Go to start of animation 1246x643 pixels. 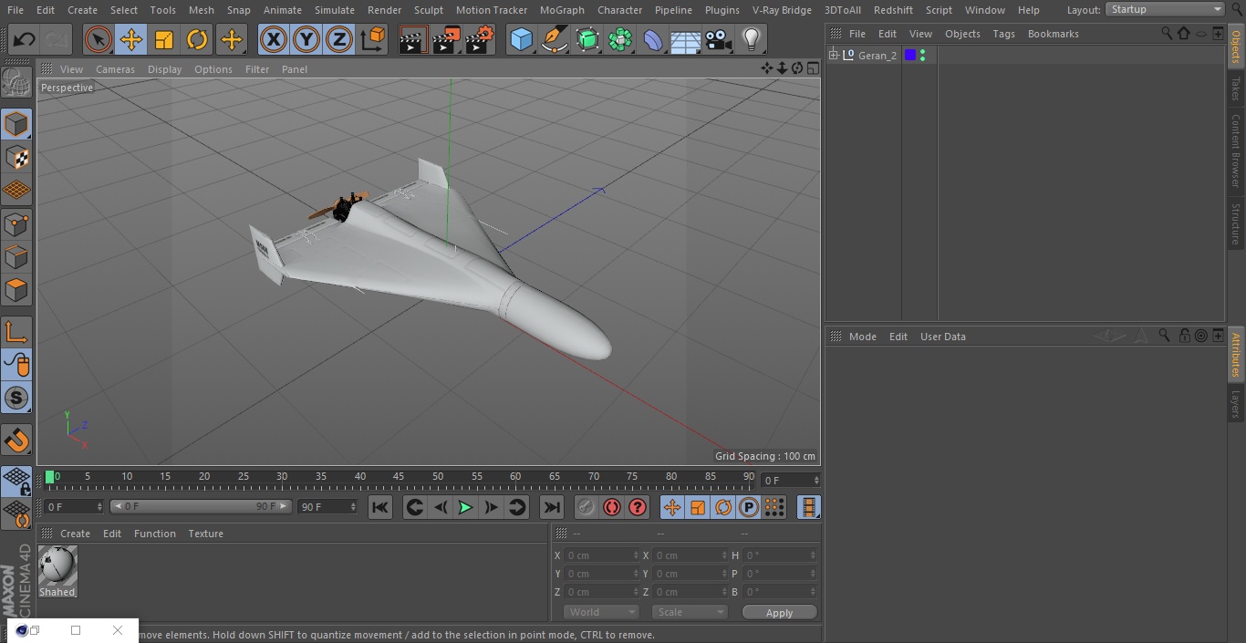pyautogui.click(x=380, y=507)
